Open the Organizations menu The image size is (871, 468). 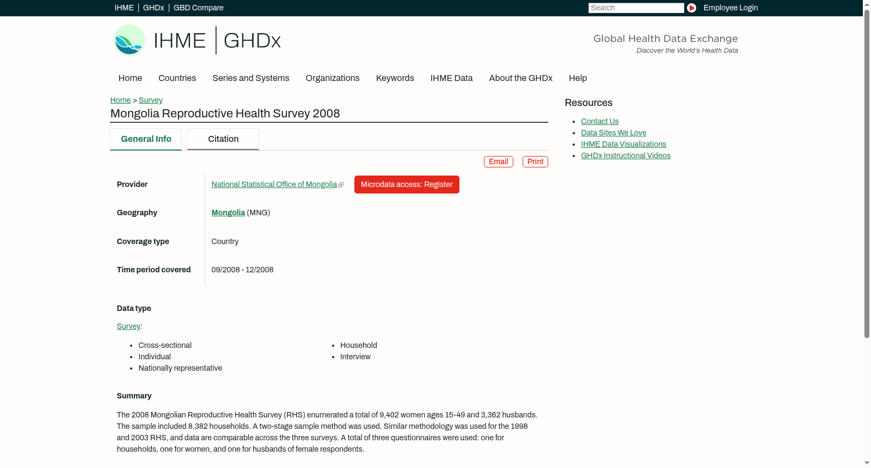click(x=333, y=78)
